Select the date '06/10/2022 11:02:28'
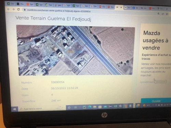Viewport: 171px width, 128px height. (65, 88)
